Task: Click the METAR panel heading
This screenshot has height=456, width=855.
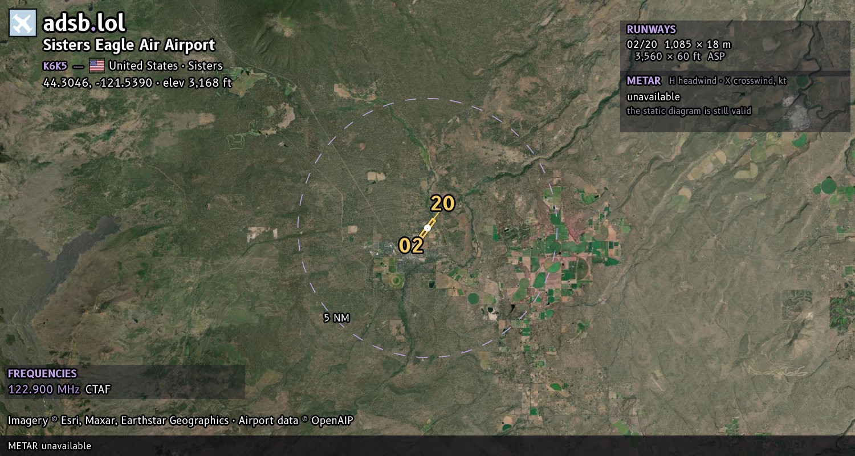Action: click(x=644, y=81)
